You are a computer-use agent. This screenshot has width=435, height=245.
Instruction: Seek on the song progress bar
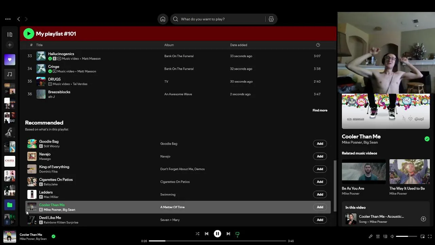click(217, 241)
